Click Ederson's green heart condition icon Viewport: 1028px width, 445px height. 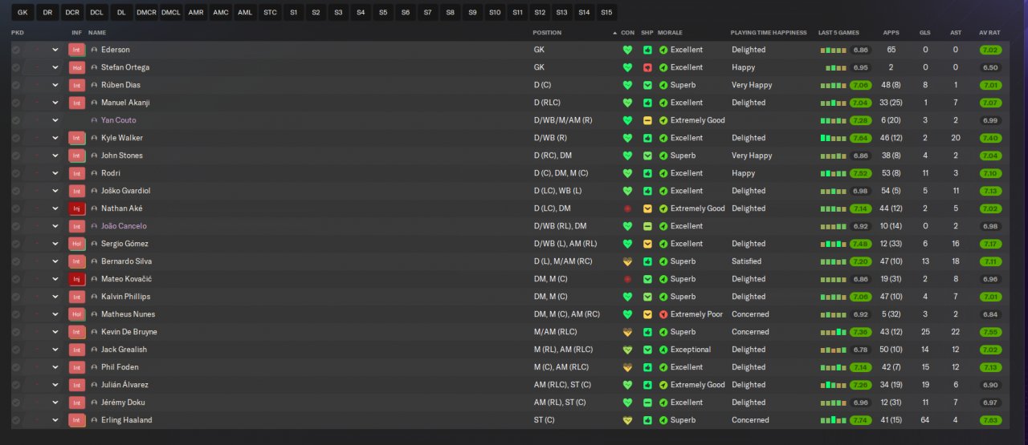click(x=627, y=50)
